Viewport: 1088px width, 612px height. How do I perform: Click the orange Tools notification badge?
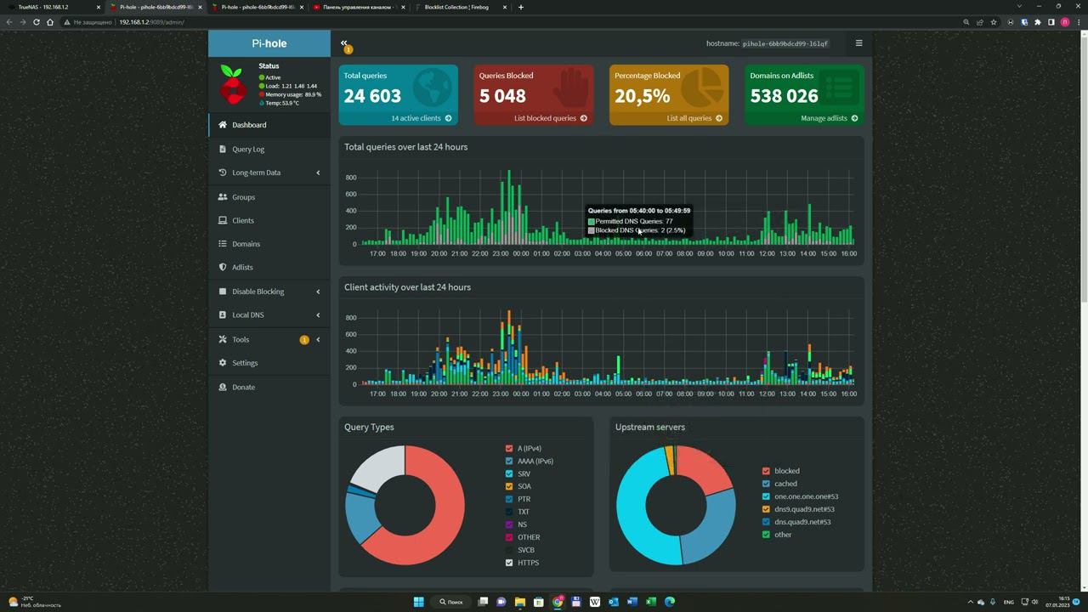pos(304,340)
